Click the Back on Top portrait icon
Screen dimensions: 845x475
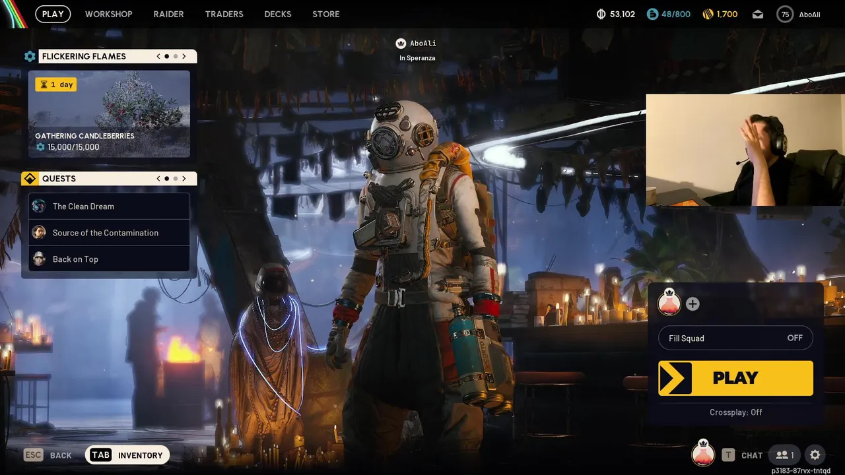[x=39, y=259]
